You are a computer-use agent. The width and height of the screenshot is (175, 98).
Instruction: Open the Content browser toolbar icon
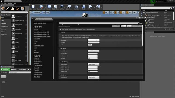(49, 7)
